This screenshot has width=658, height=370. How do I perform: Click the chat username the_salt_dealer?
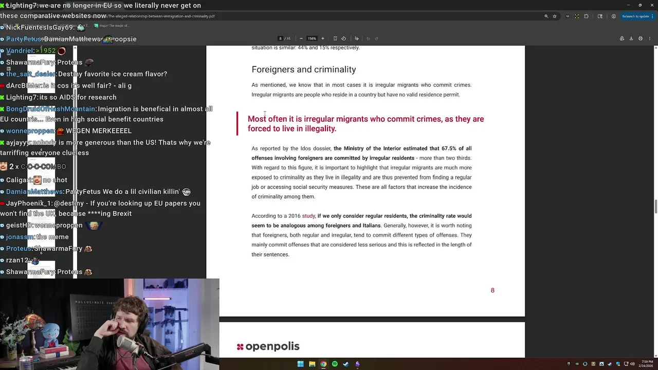[x=31, y=74]
